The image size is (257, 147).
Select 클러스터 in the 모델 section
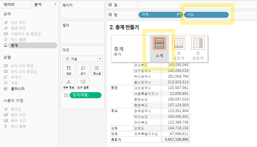[x=18, y=89]
